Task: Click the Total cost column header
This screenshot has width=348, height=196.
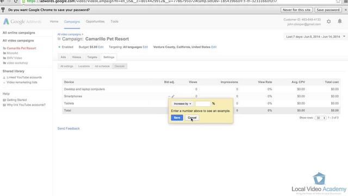Action: (x=332, y=82)
